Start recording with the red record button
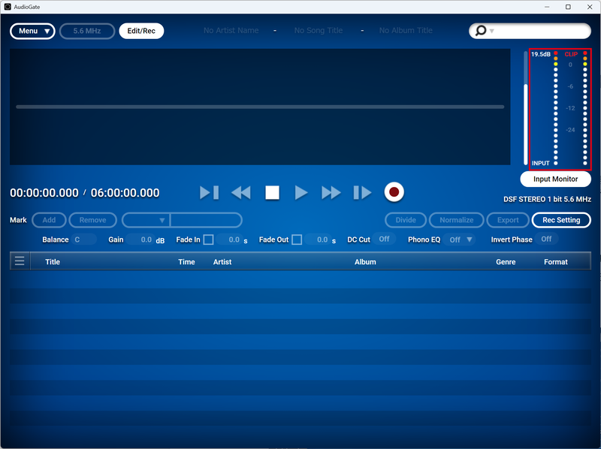The width and height of the screenshot is (601, 449). tap(394, 192)
